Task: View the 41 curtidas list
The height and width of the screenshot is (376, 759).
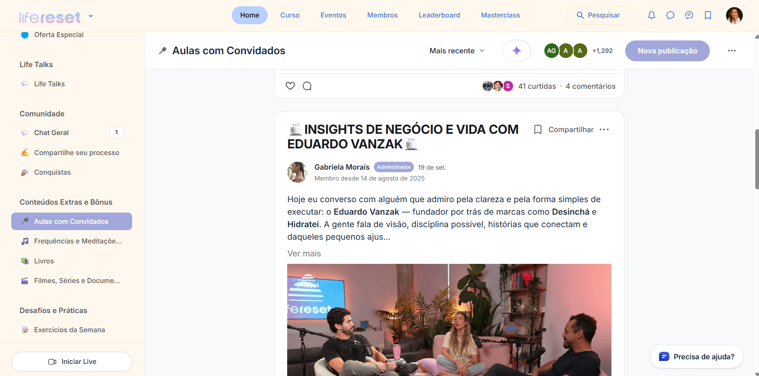Action: pyautogui.click(x=537, y=86)
